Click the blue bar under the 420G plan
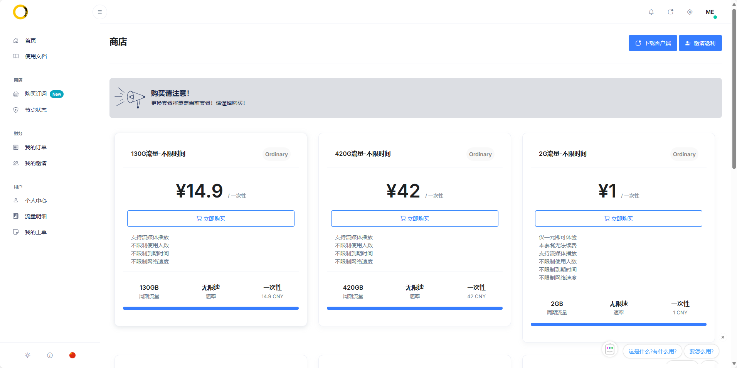The image size is (737, 368). (414, 308)
